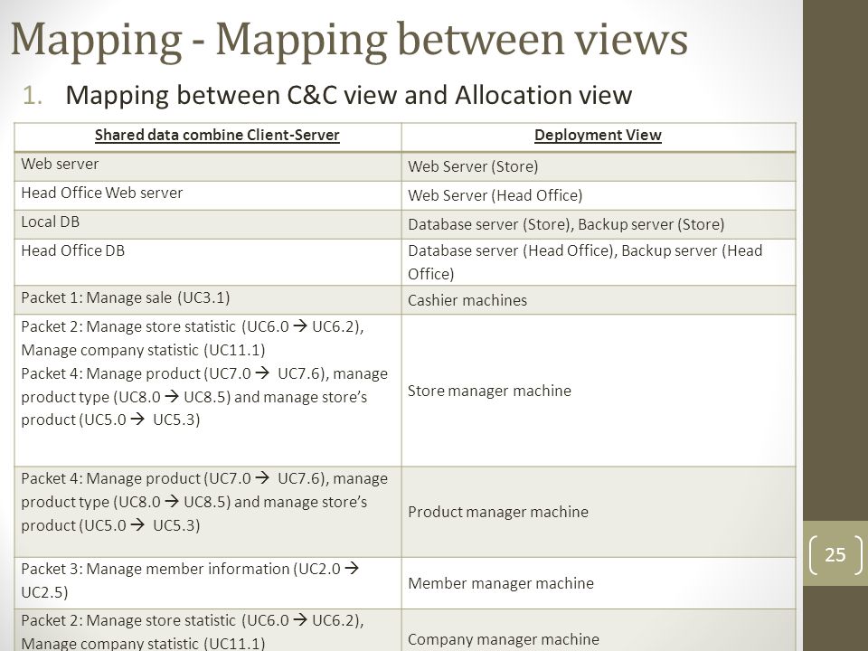
Task: Click the 'Company manager machine' cell
Action: click(599, 630)
